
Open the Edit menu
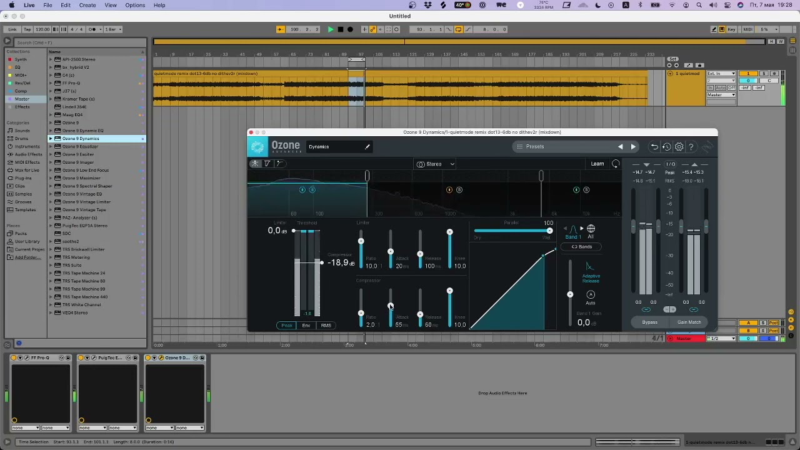point(66,5)
